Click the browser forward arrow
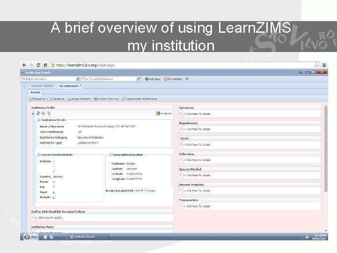337x253 pixels. point(31,65)
